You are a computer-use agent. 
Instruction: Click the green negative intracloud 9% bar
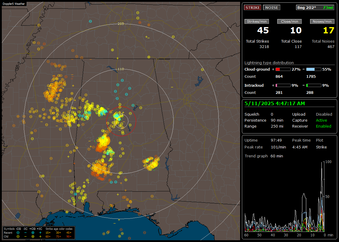pyautogui.click(x=314, y=86)
